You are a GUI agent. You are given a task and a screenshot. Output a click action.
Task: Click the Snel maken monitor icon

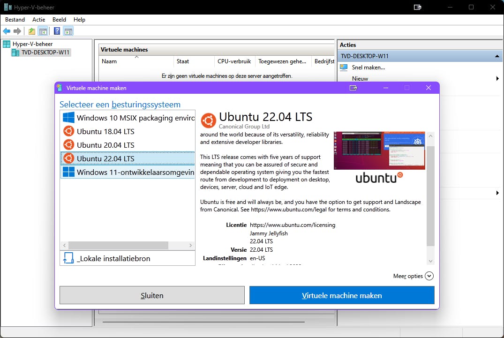(x=344, y=68)
